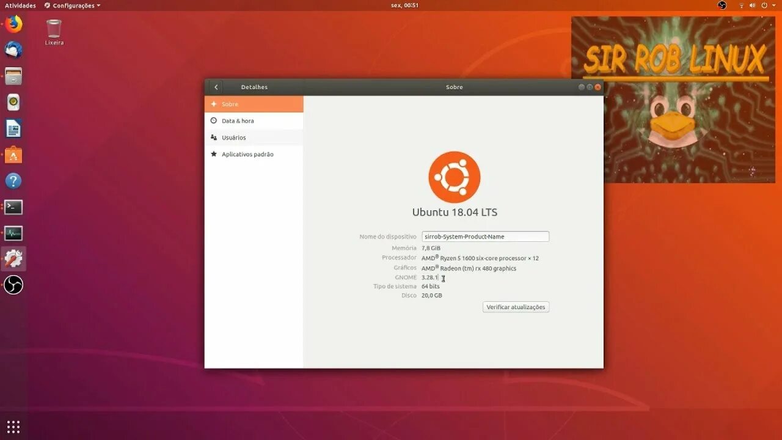Screen dimensions: 782x440
Task: Open the Lixeira trash desktop icon
Action: pos(54,32)
